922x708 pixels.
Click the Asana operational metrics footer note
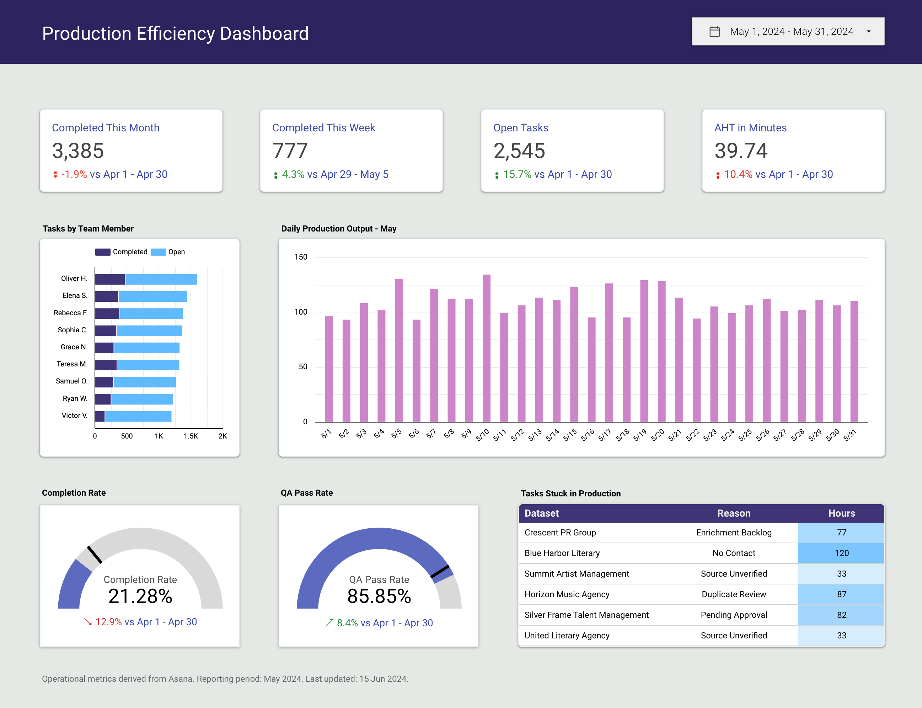pyautogui.click(x=225, y=679)
